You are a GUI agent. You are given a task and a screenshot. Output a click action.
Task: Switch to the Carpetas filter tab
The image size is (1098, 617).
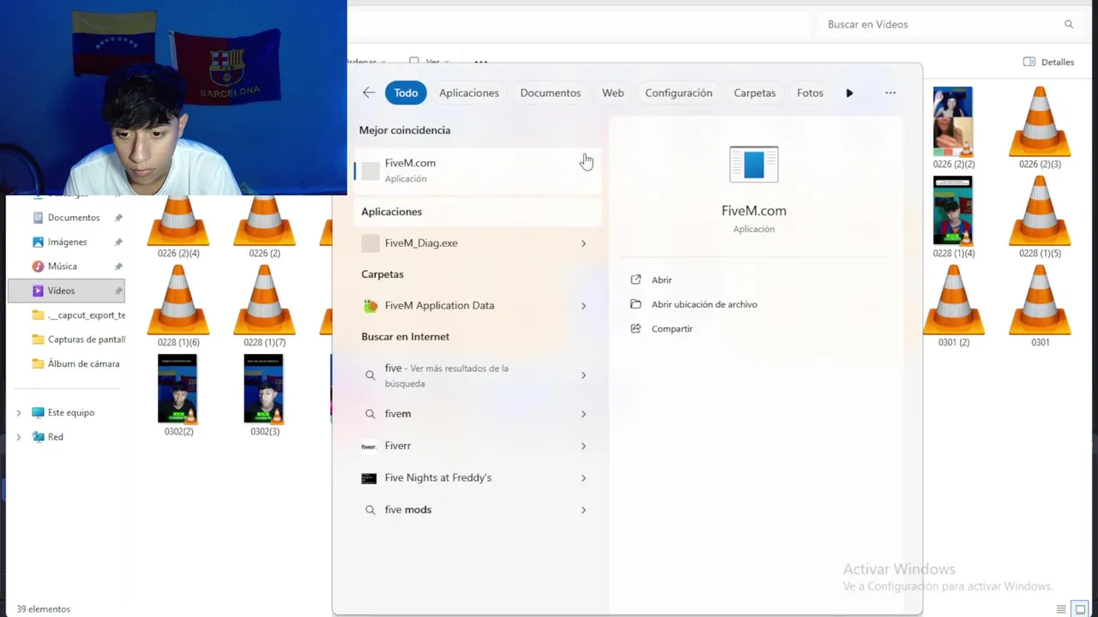click(754, 93)
